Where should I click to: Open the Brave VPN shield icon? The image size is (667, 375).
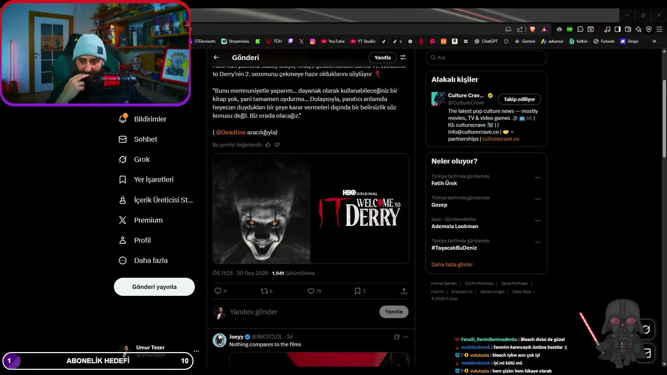tap(649, 29)
